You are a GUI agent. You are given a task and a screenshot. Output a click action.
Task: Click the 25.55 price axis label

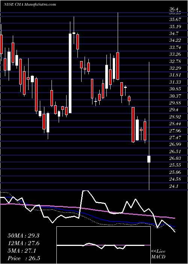(175, 165)
